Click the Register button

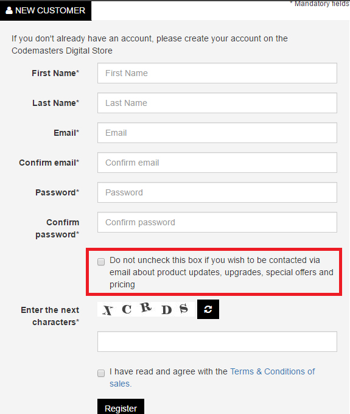point(121,407)
